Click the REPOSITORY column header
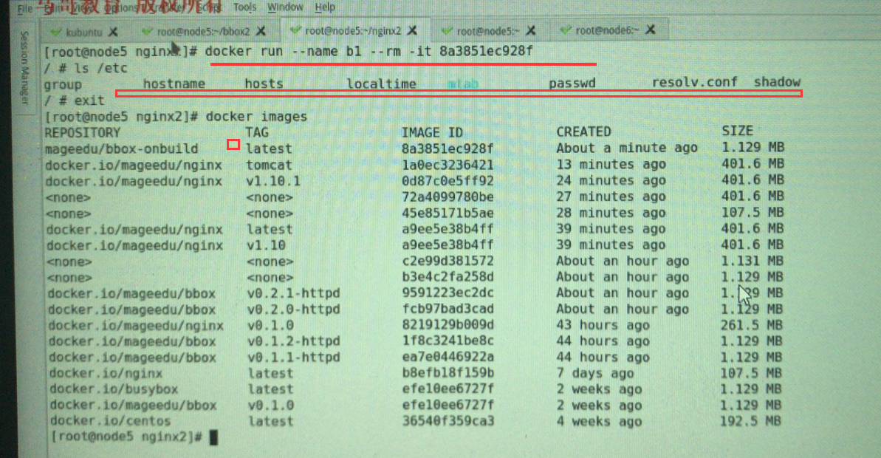The width and height of the screenshot is (881, 458). [83, 133]
